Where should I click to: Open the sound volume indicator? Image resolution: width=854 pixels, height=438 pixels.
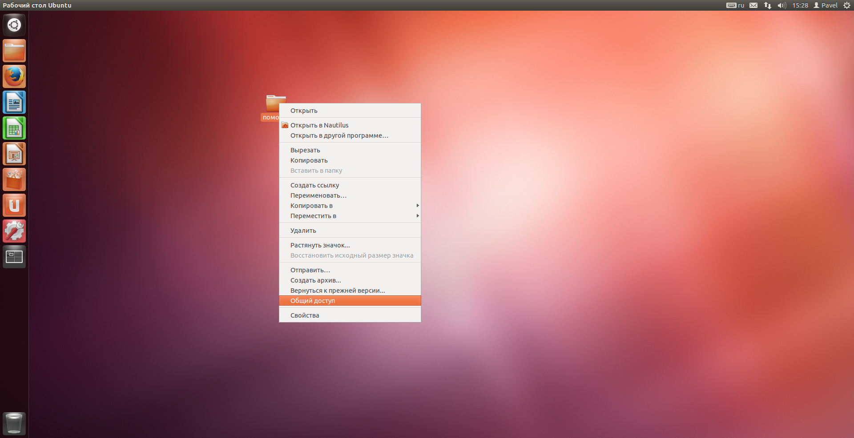click(782, 5)
